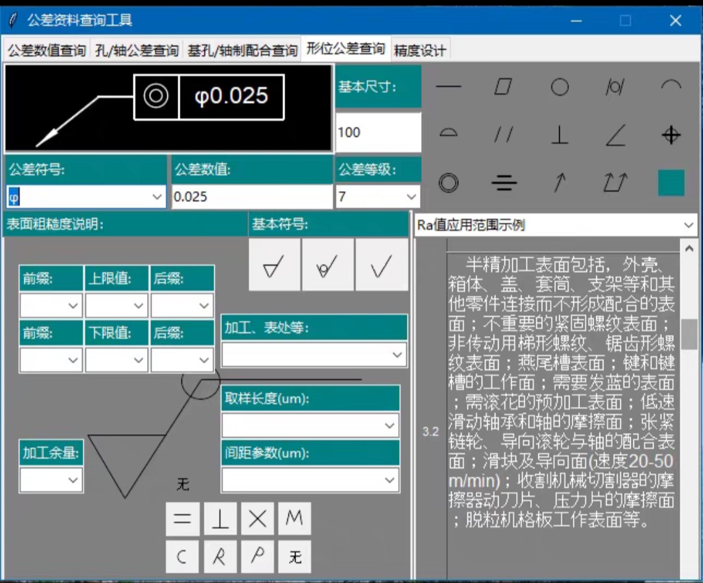Expand the Ra值应用范围示例 dropdown
703x583 pixels.
pos(689,225)
